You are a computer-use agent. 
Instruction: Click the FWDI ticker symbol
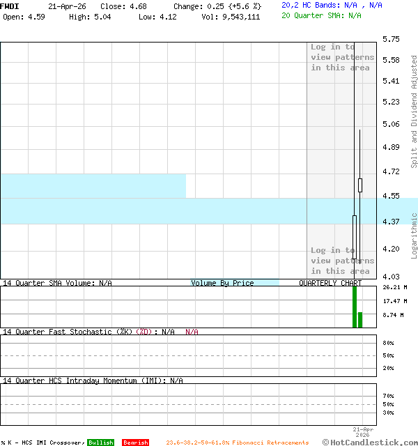pyautogui.click(x=10, y=6)
